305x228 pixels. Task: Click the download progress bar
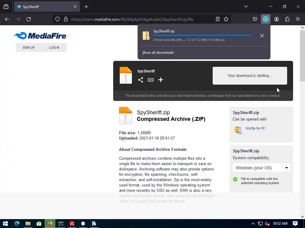coord(202,36)
